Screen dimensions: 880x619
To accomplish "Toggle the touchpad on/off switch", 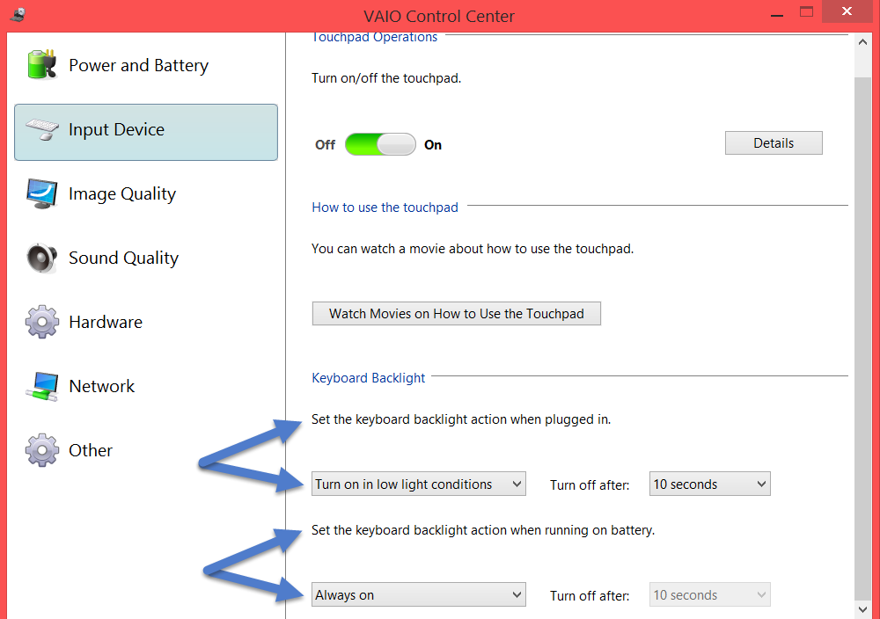I will click(380, 145).
